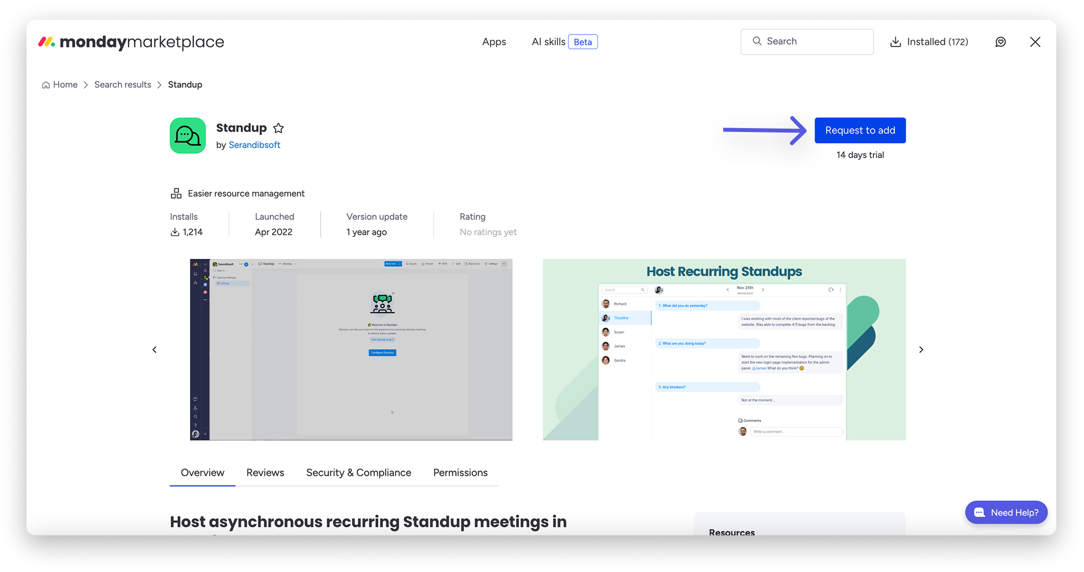The height and width of the screenshot is (572, 1084).
Task: Click the Standup app logo icon
Action: tap(188, 135)
